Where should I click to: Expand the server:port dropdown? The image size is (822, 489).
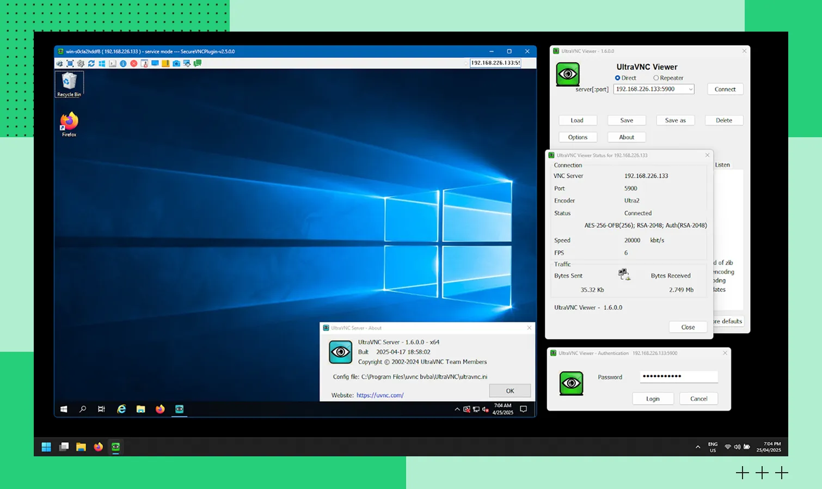(690, 89)
